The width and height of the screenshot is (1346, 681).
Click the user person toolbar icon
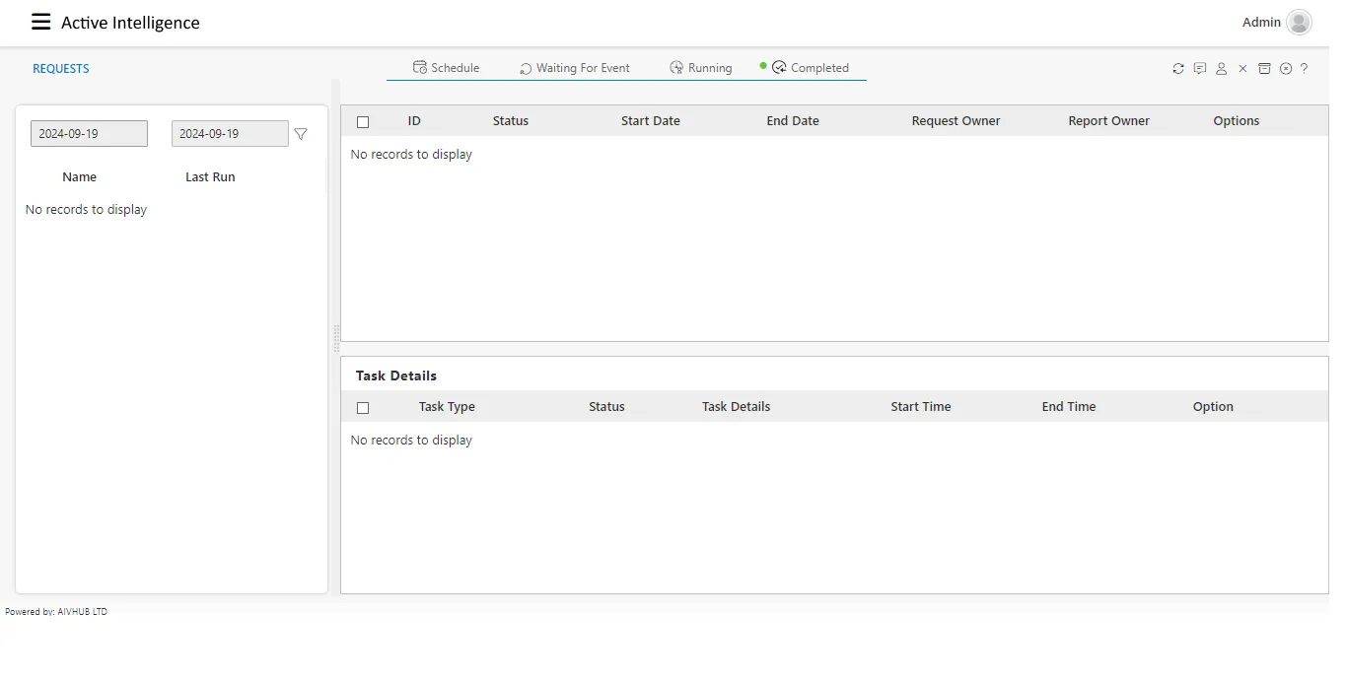pos(1222,68)
